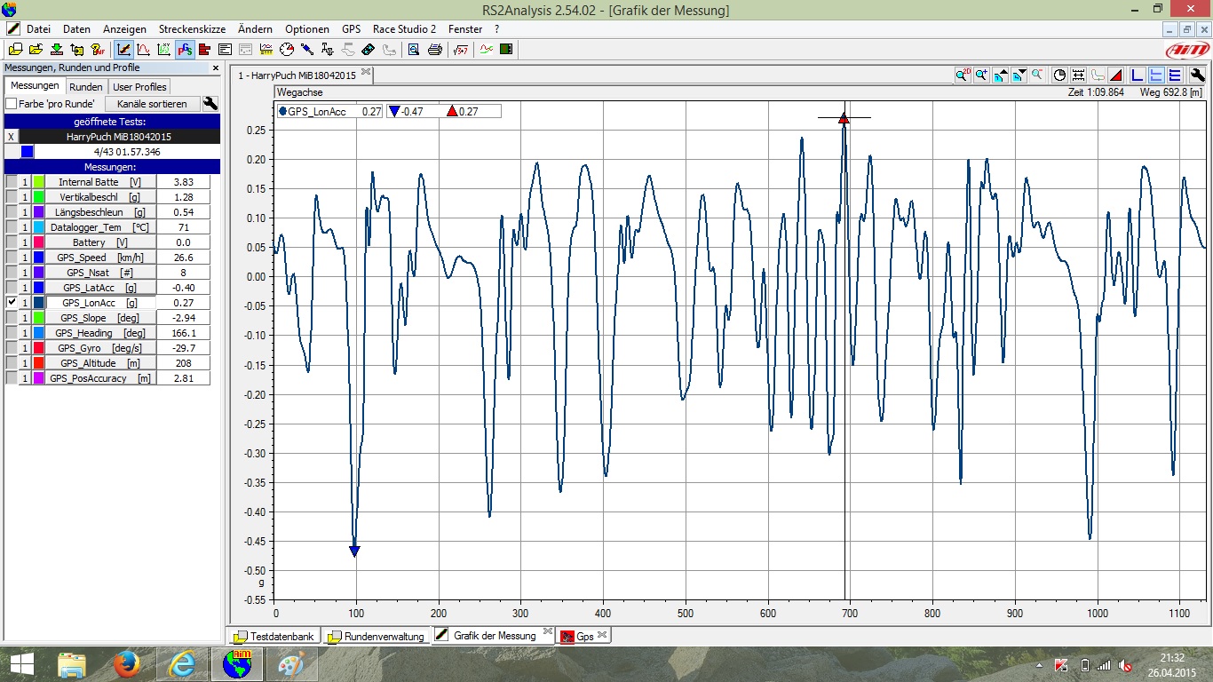Screen dimensions: 1213x682
Task: Switch to the Runden tab
Action: point(86,87)
